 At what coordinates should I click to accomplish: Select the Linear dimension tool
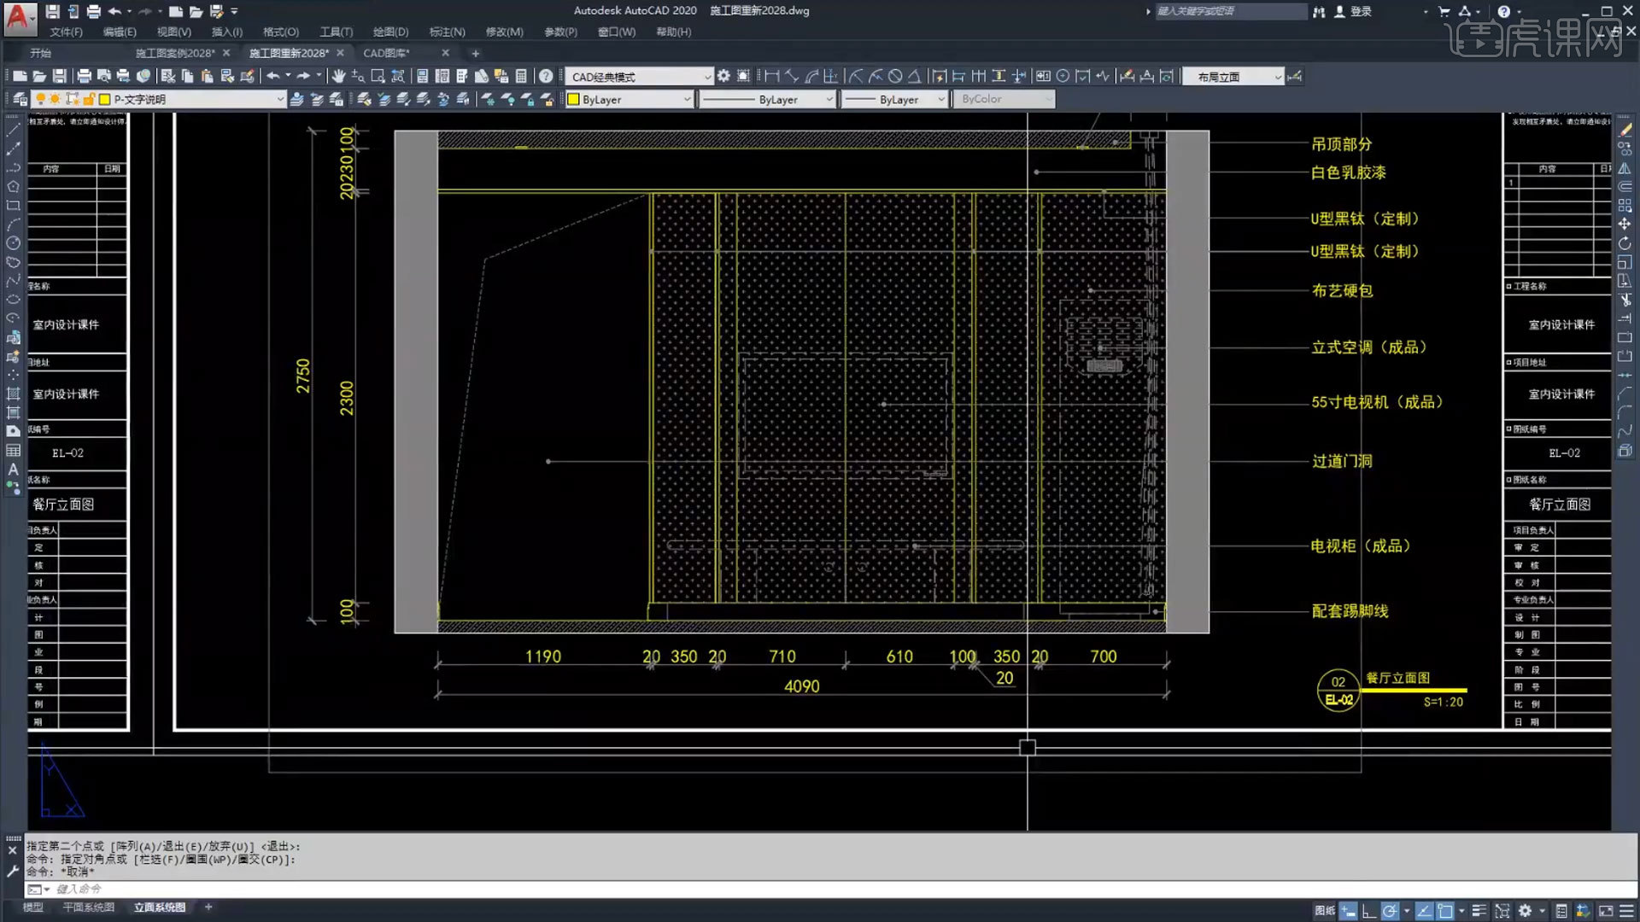(x=771, y=76)
